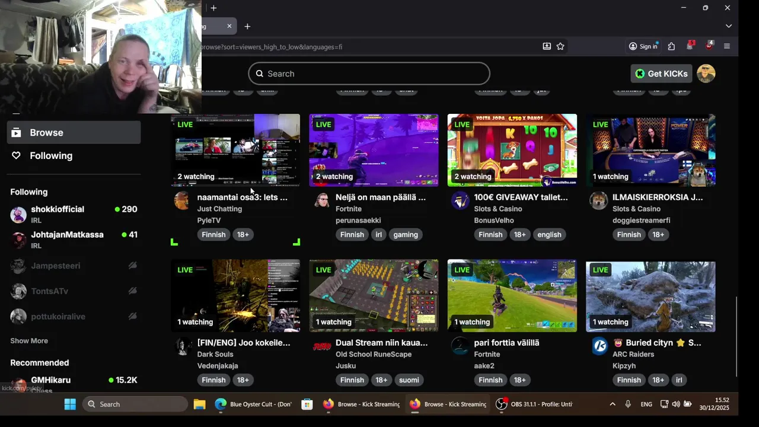Show hidden tray icons chevron
Viewport: 759px width, 427px height.
tap(613, 404)
